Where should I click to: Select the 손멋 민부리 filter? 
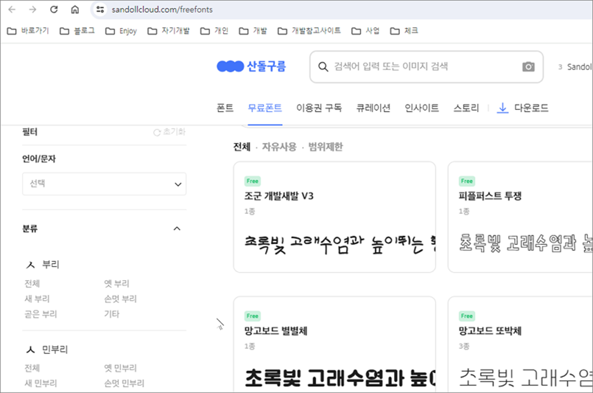pyautogui.click(x=124, y=383)
